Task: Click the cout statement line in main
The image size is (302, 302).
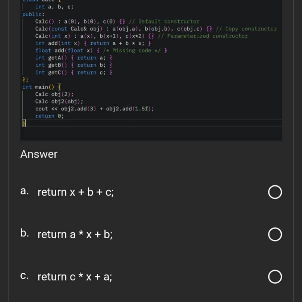Action: pos(95,109)
